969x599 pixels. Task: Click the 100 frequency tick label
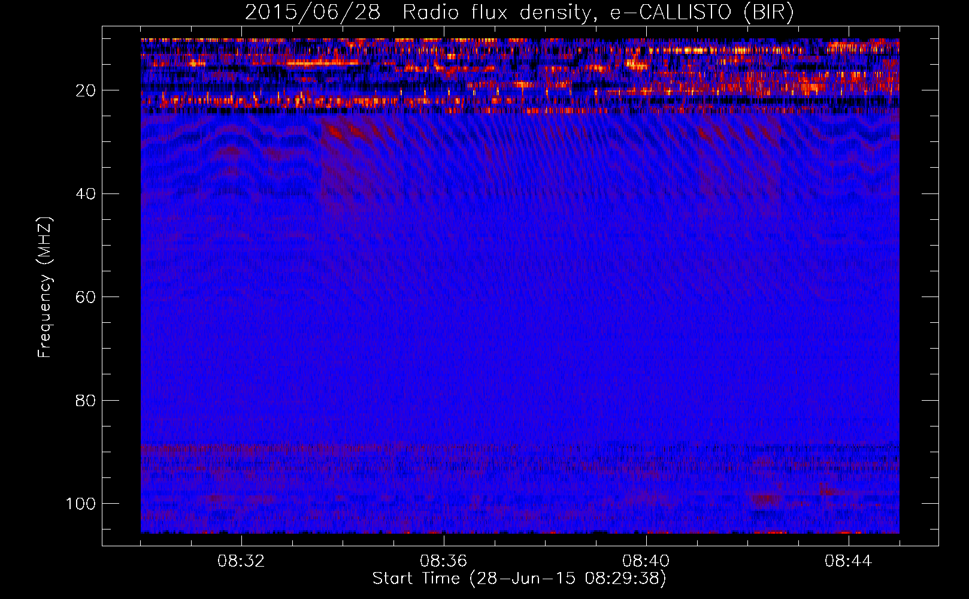point(81,504)
